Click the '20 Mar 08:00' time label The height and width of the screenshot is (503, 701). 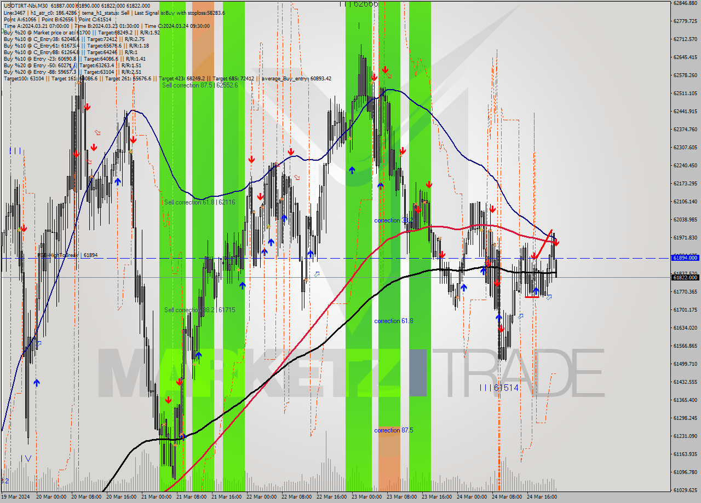pos(85,497)
